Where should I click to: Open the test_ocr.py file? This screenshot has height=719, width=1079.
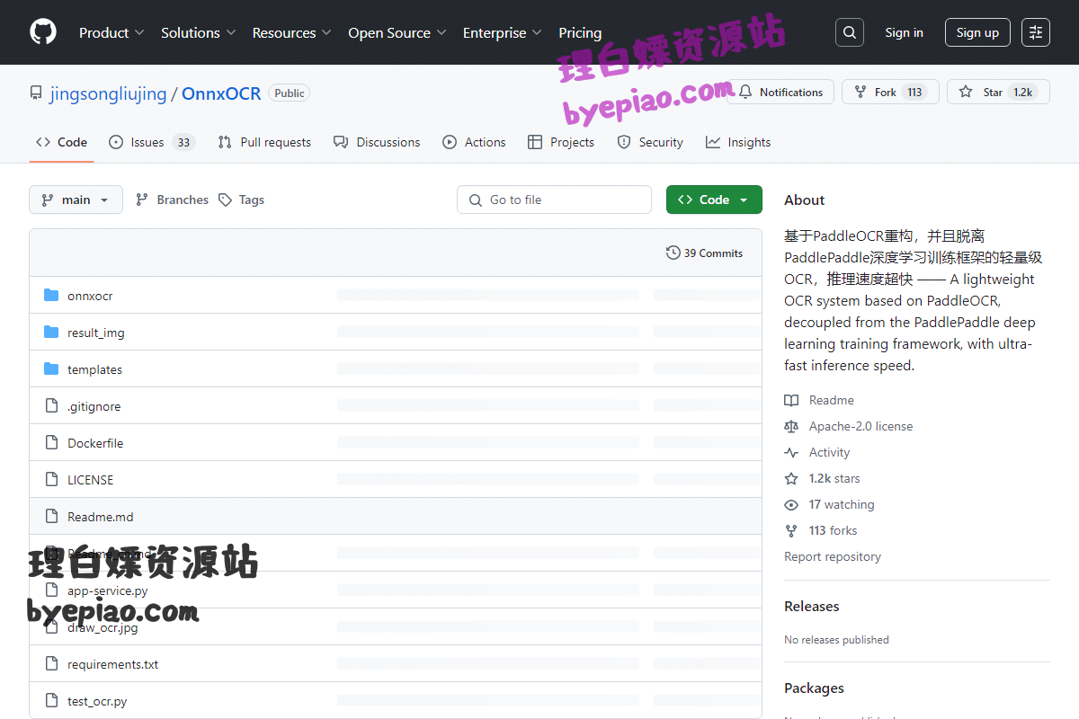(x=97, y=701)
